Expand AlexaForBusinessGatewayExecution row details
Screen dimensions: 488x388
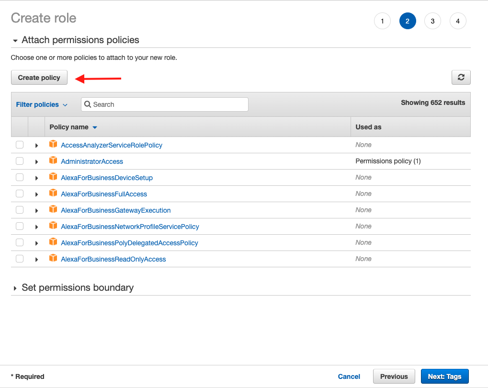tap(36, 210)
